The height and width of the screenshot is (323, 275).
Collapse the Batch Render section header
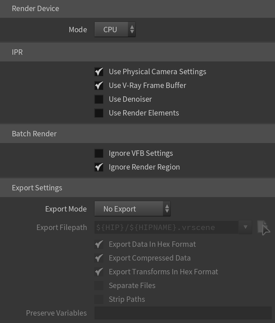(x=137, y=134)
